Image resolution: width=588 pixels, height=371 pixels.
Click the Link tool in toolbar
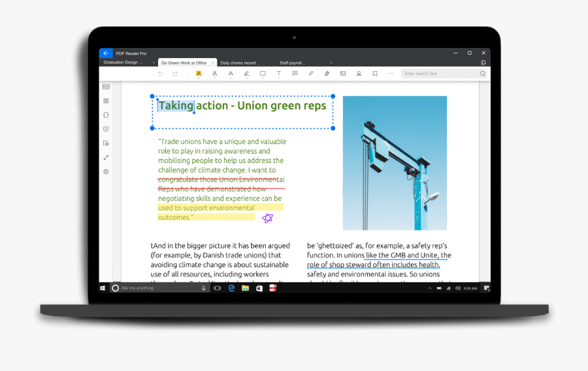311,74
